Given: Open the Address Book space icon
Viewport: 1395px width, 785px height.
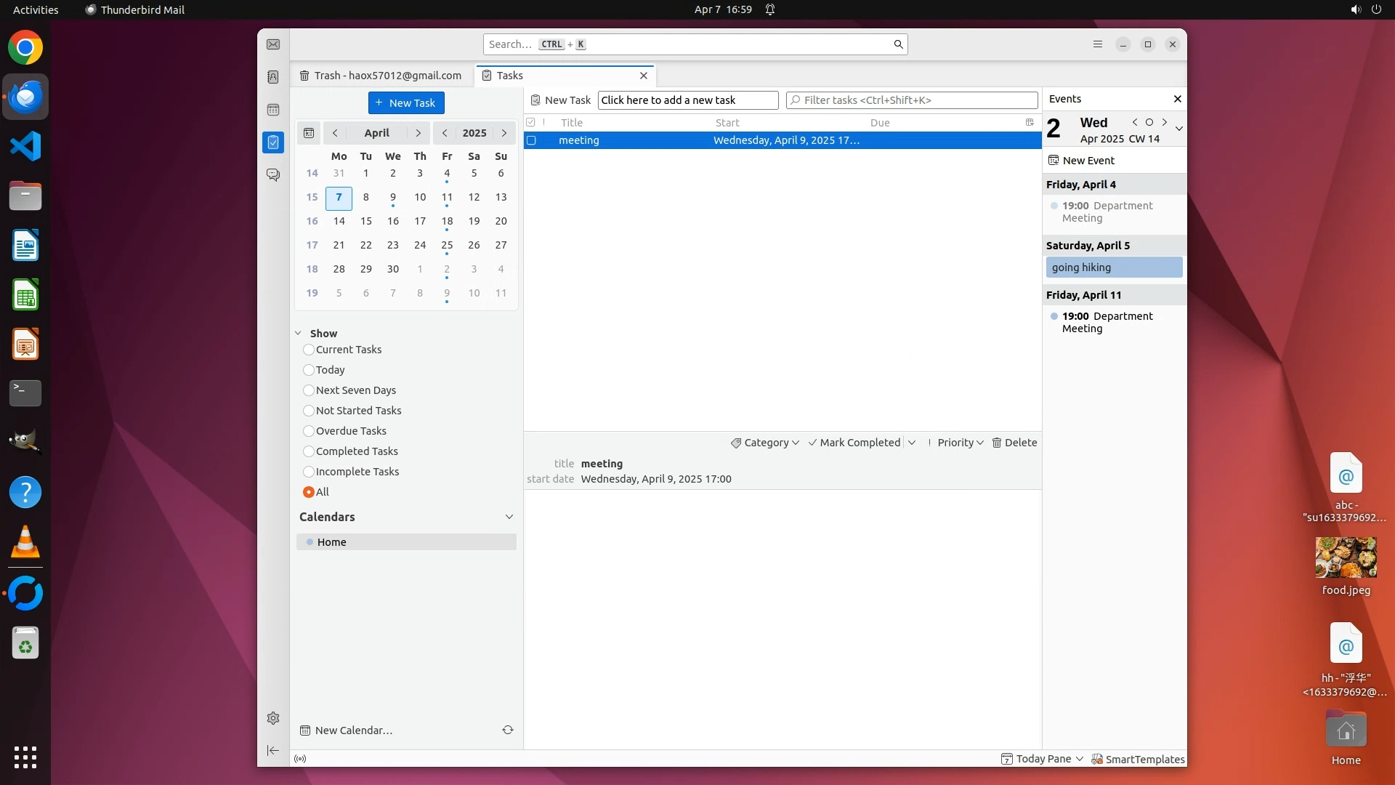Looking at the screenshot, I should pos(273,77).
